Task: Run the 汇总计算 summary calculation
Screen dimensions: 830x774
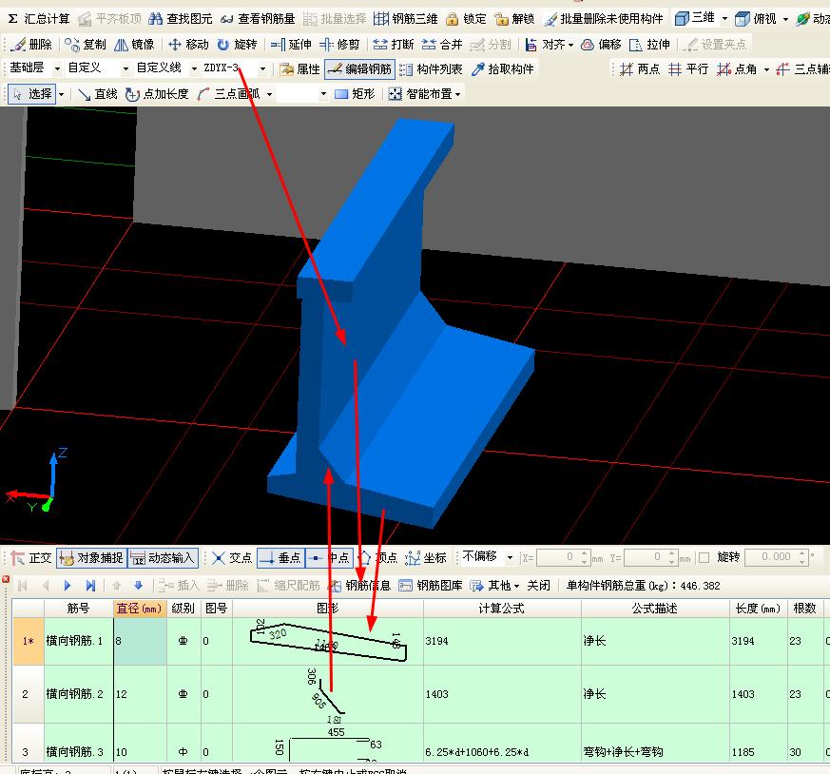Action: click(x=39, y=19)
